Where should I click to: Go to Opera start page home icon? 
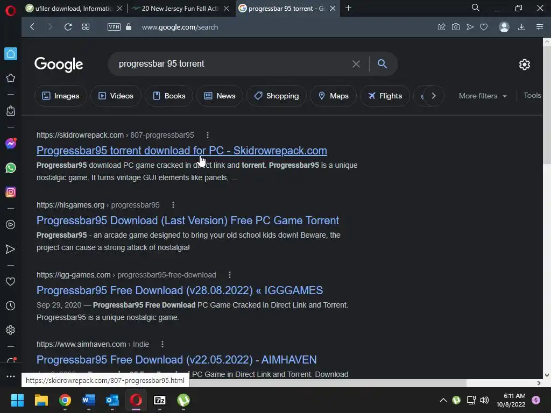(x=11, y=54)
